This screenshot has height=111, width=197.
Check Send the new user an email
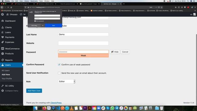[59, 73]
